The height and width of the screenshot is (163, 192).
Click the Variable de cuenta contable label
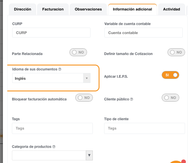(x=127, y=24)
